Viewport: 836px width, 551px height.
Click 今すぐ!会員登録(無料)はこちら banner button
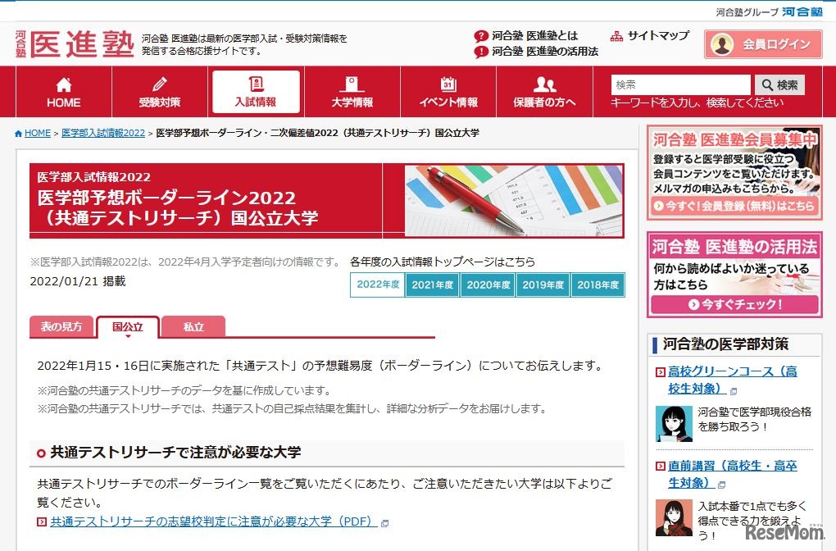pos(734,206)
